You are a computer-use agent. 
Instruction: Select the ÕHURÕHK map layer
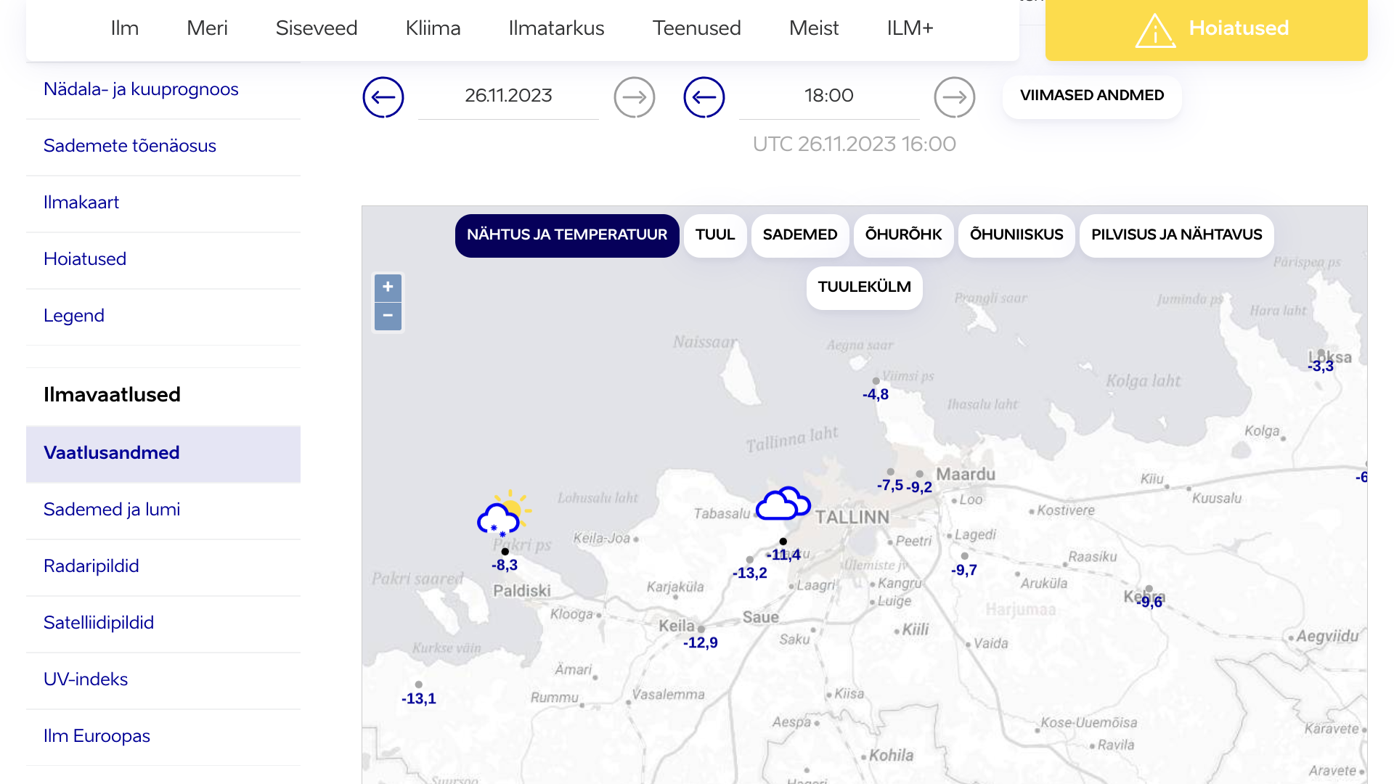[903, 235]
